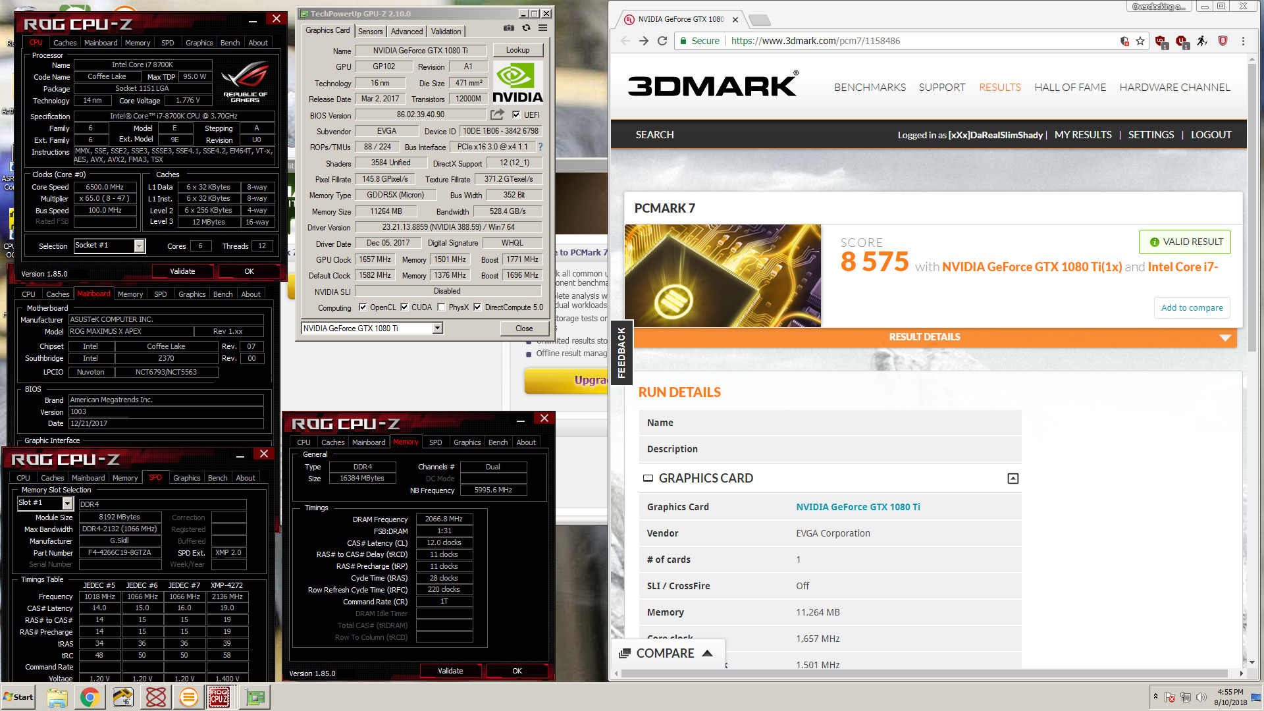Screen dimensions: 1264x711
Task: Open ROG CPU-Z from the taskbar
Action: 219,697
